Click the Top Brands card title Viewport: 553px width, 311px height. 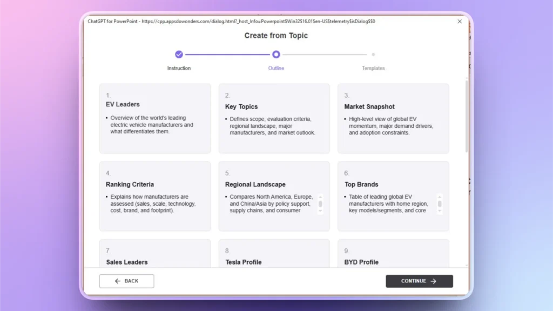tap(361, 185)
